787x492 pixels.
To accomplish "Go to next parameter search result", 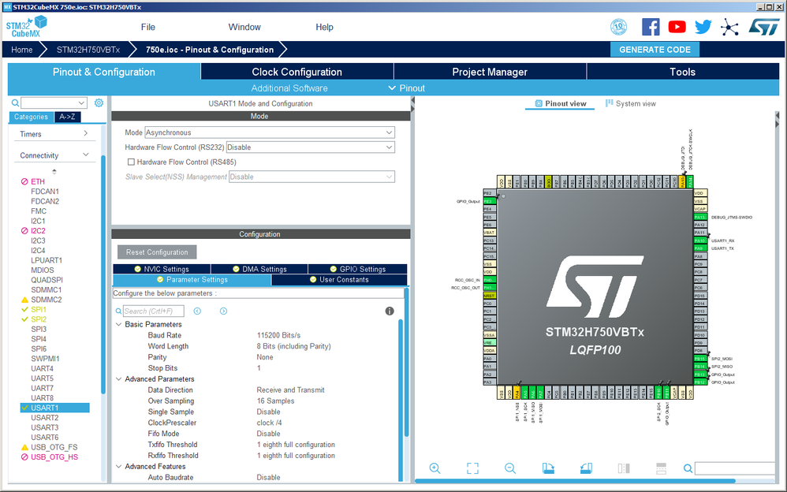I will click(x=223, y=311).
